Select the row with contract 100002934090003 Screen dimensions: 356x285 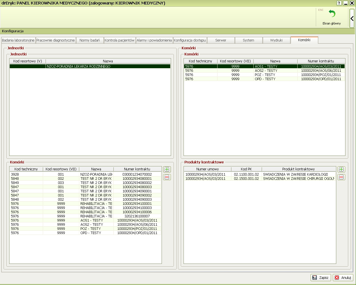click(85, 199)
